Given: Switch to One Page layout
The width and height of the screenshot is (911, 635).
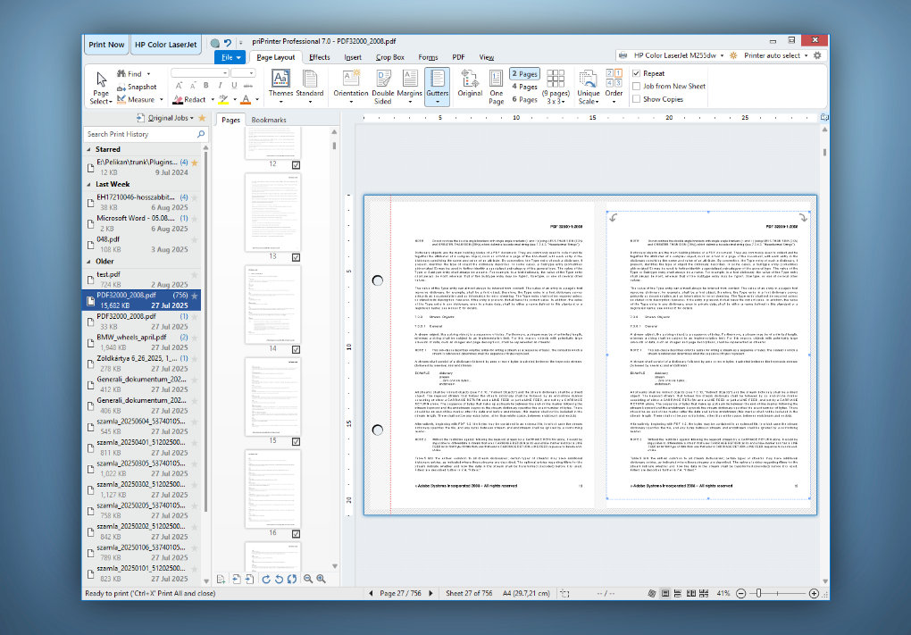Looking at the screenshot, I should pos(497,87).
